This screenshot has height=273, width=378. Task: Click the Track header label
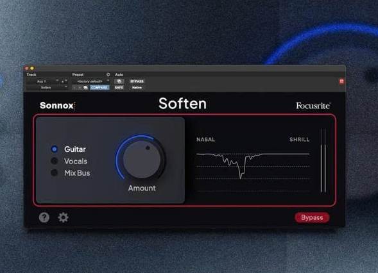coord(31,74)
